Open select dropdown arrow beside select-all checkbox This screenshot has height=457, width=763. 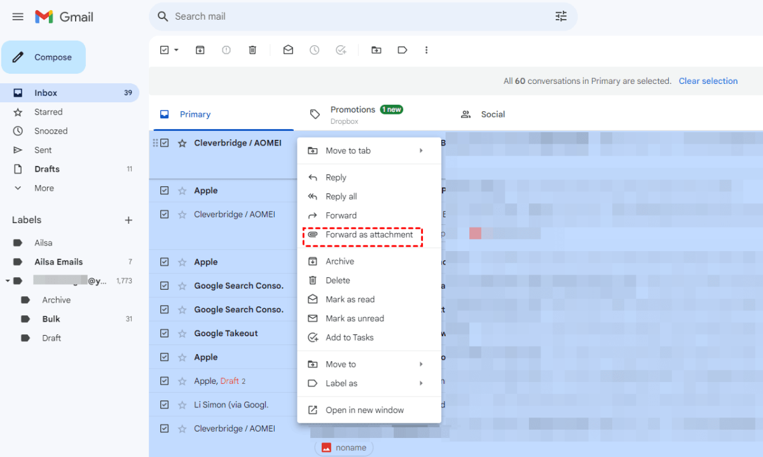pyautogui.click(x=176, y=50)
